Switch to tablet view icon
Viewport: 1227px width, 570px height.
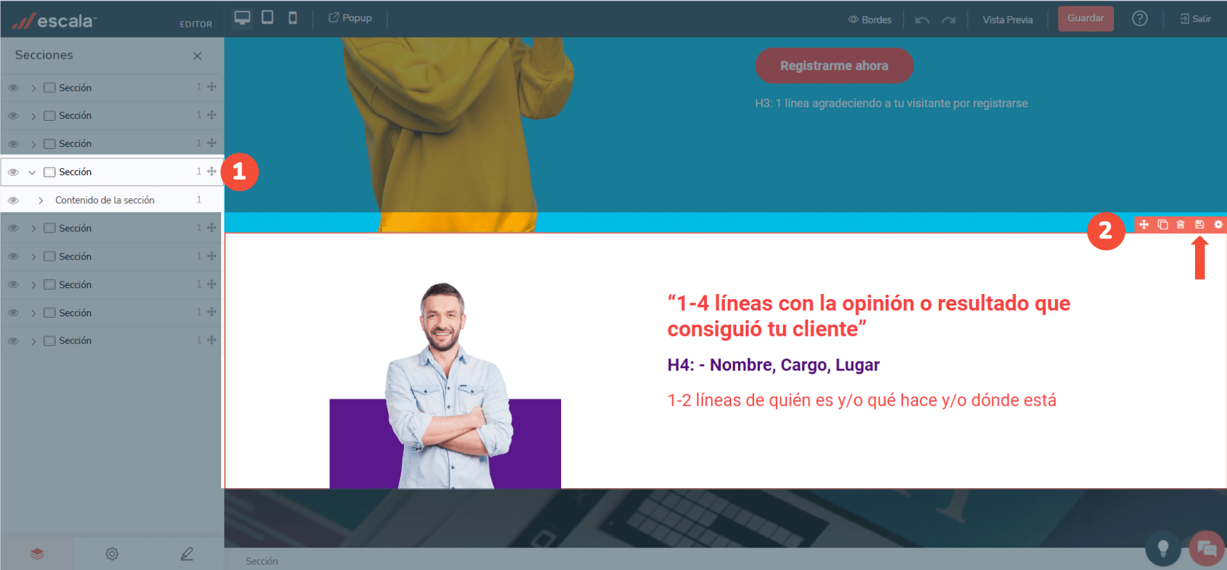[268, 17]
